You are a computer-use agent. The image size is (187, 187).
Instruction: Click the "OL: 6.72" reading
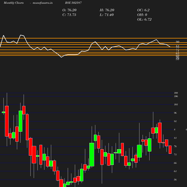coord(144,19)
